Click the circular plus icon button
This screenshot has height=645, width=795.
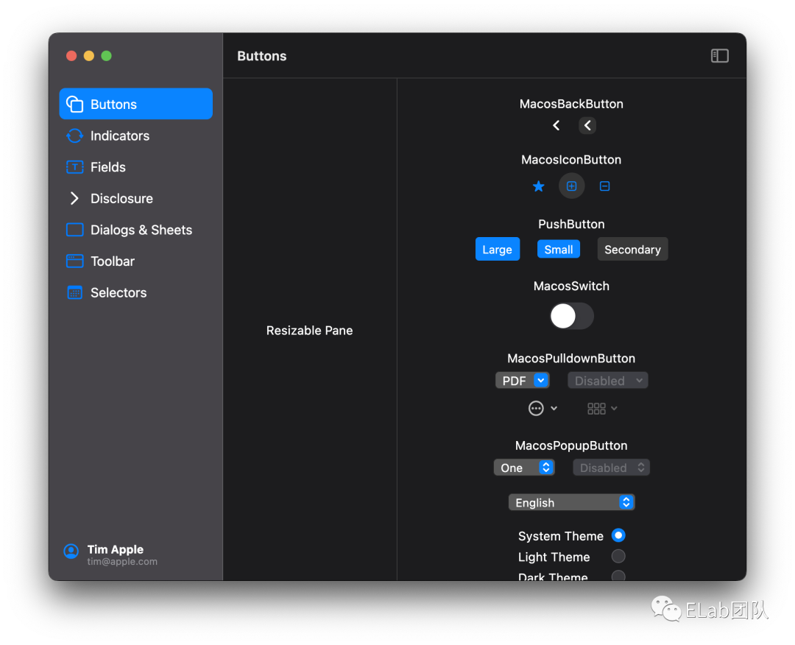[571, 186]
